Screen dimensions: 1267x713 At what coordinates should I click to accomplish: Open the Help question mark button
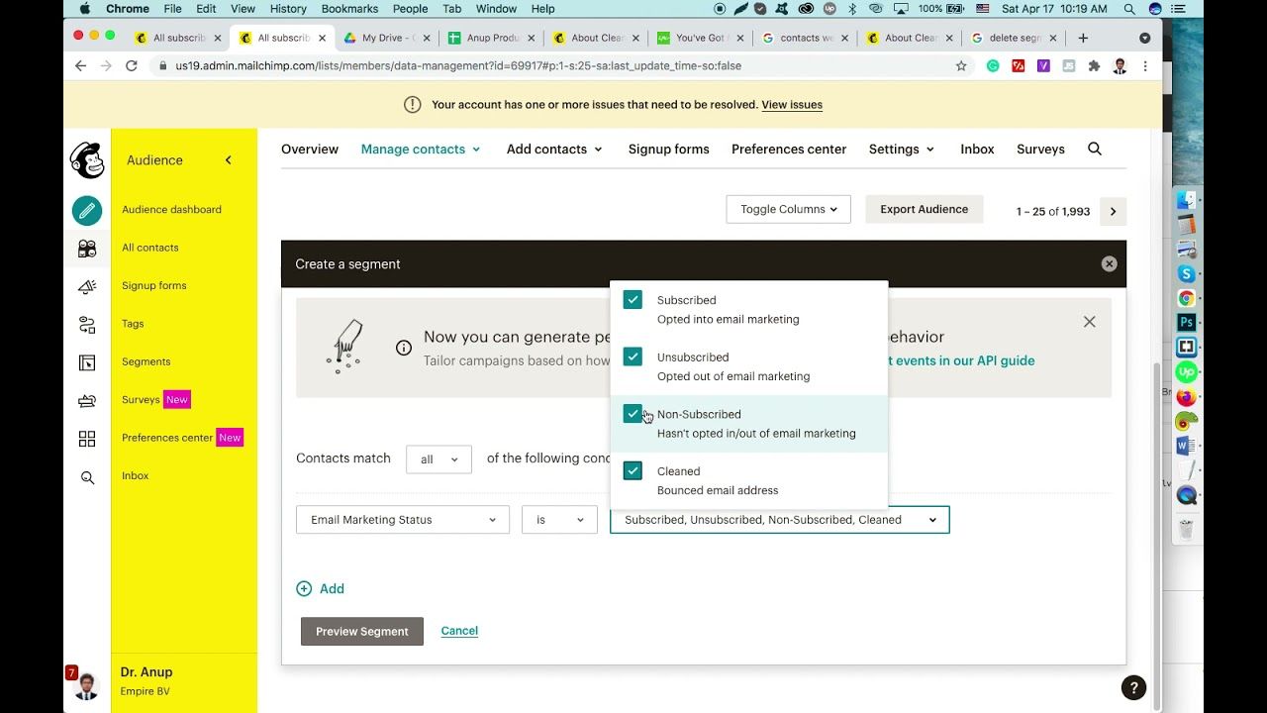pos(1133,687)
